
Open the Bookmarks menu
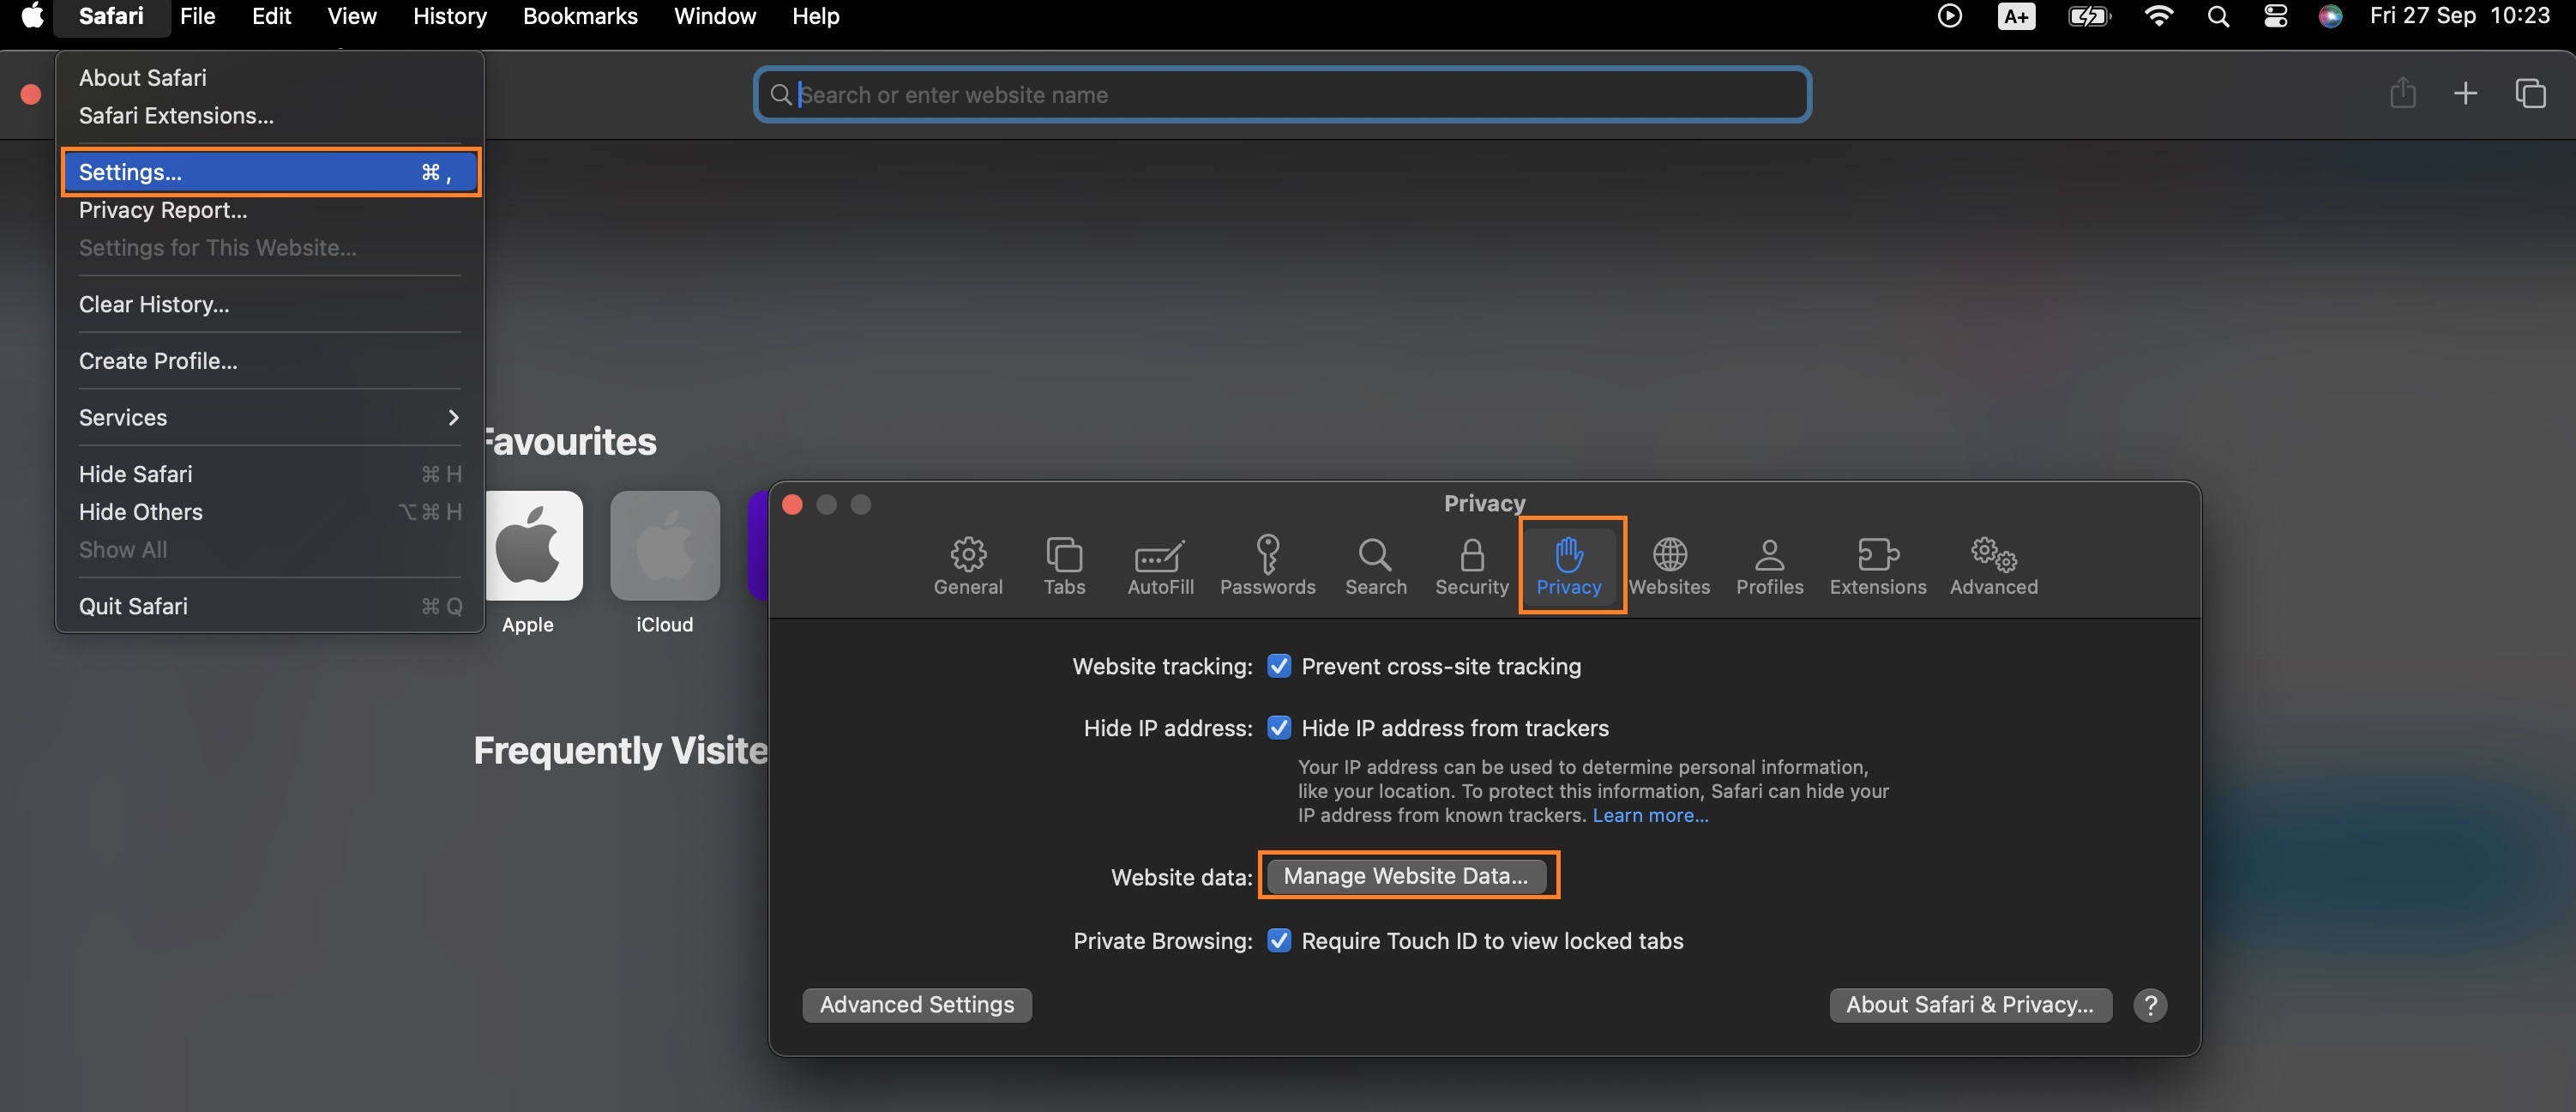pyautogui.click(x=579, y=16)
